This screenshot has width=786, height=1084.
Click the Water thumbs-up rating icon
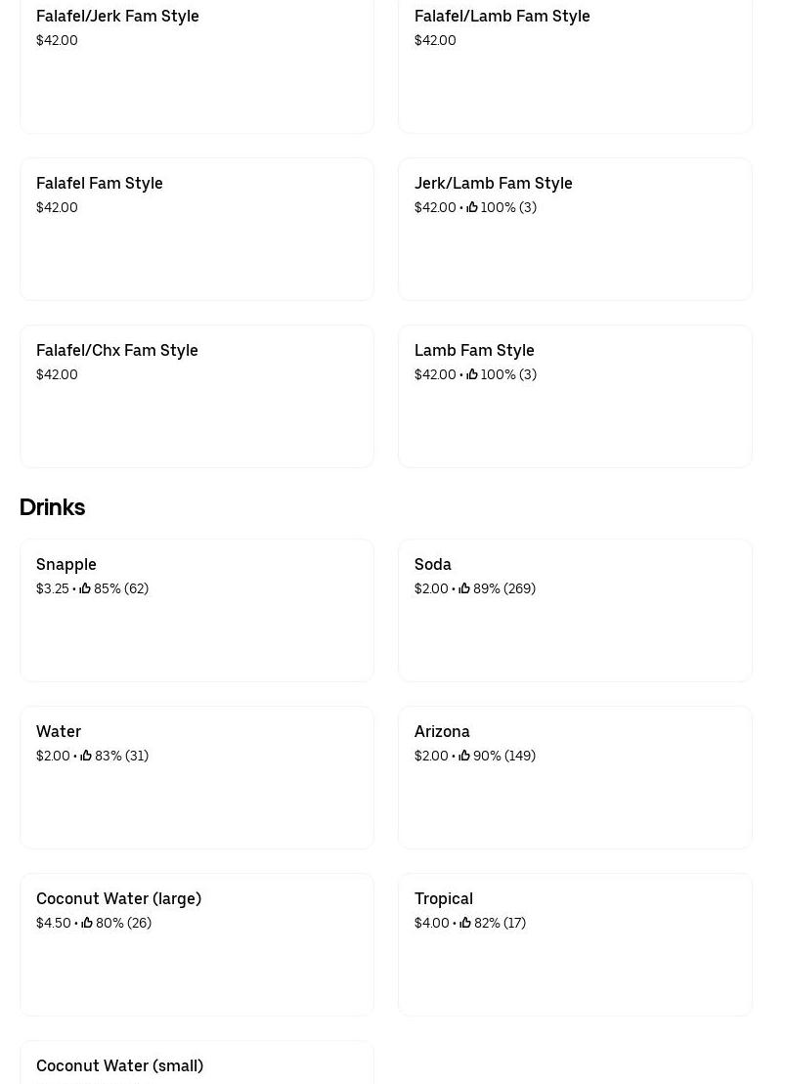click(x=86, y=756)
